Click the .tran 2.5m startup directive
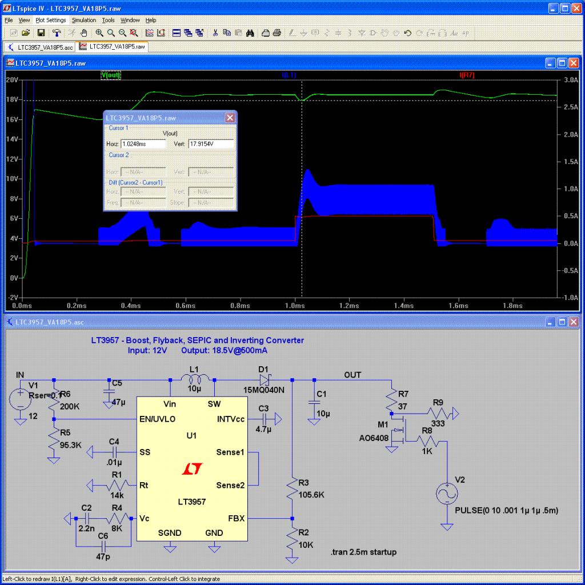The height and width of the screenshot is (585, 585). coord(363,552)
